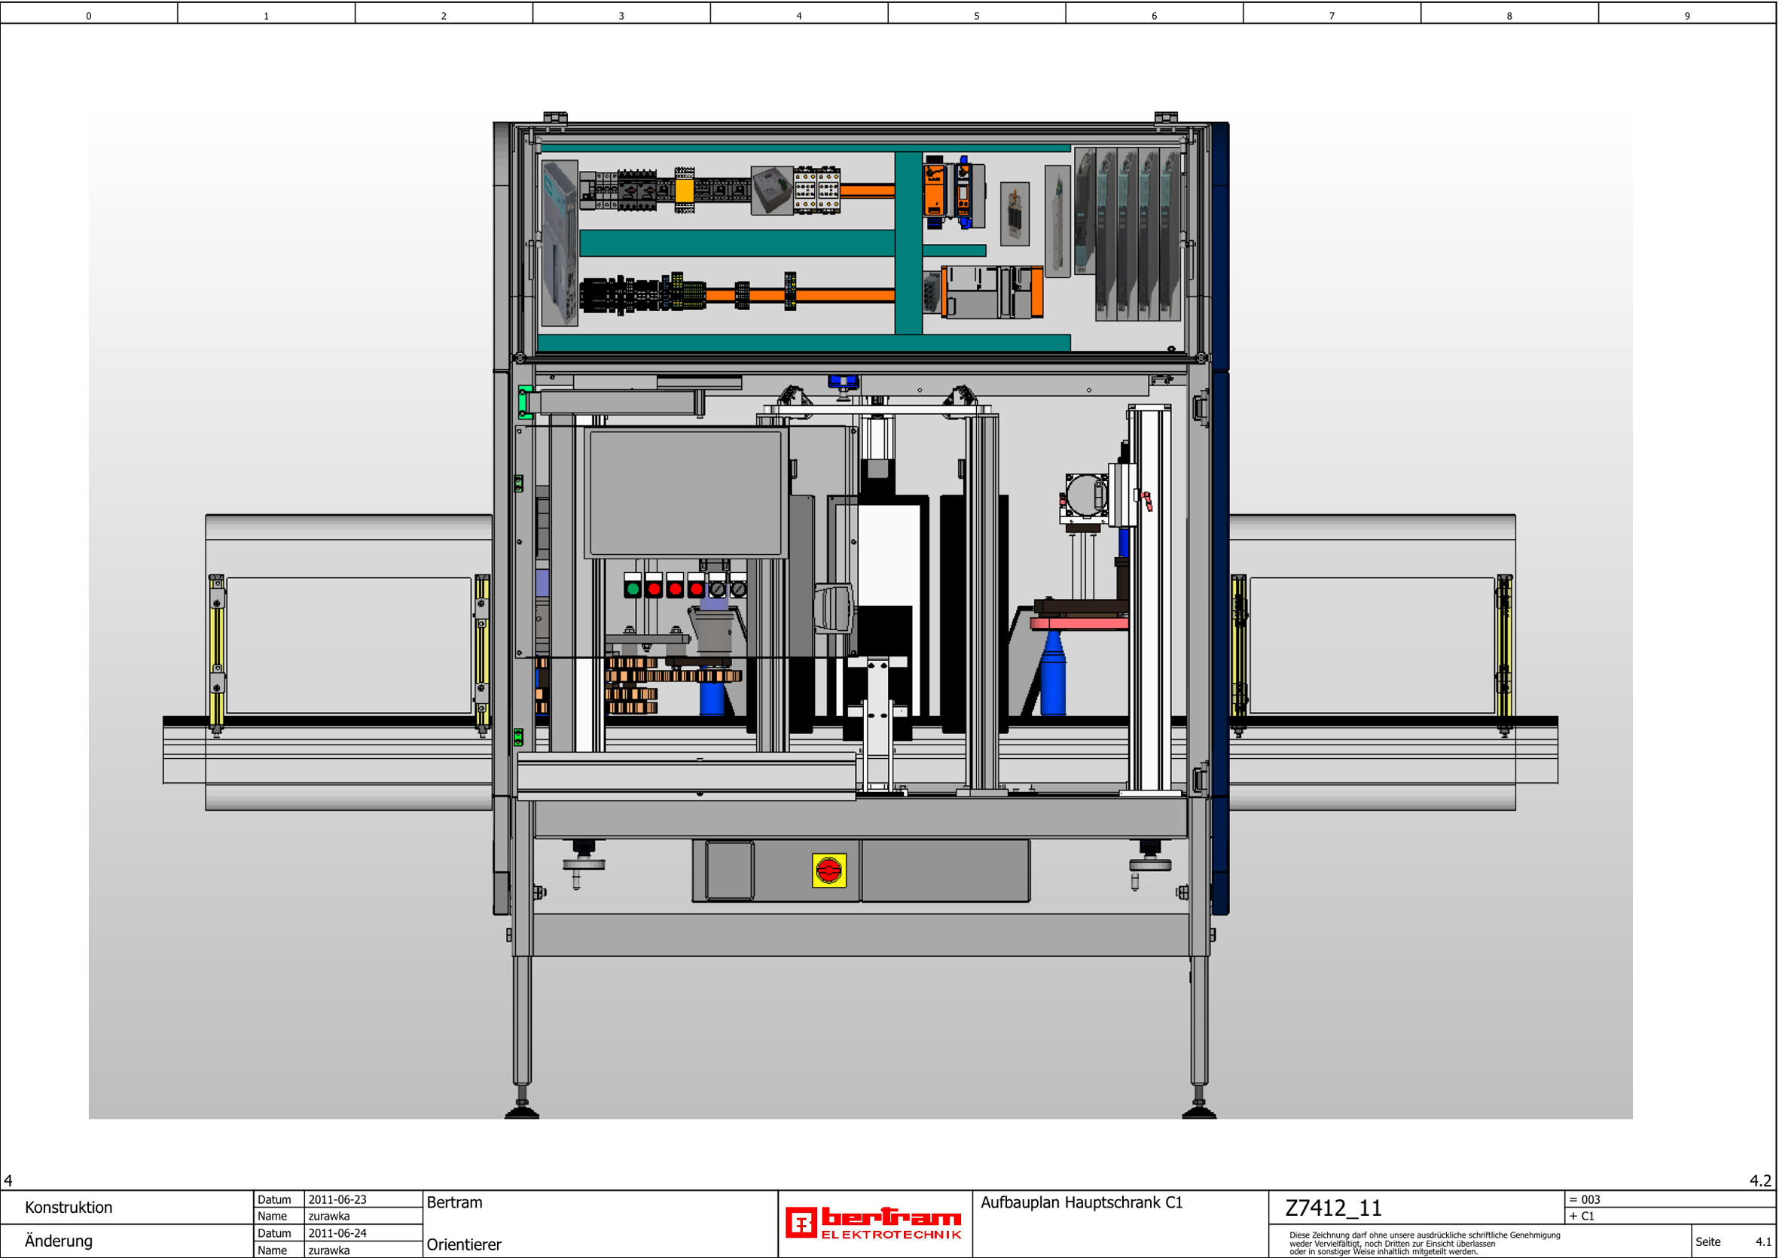Click the yellow-red main disconnect switch
Image resolution: width=1779 pixels, height=1258 pixels.
pos(828,871)
